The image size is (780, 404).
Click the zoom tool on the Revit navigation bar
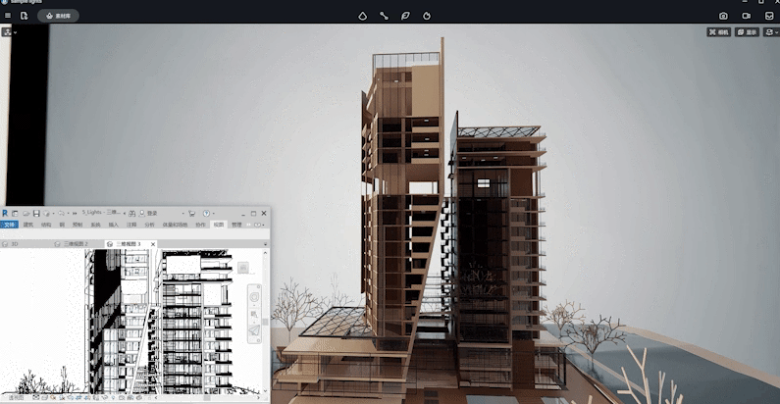click(254, 314)
